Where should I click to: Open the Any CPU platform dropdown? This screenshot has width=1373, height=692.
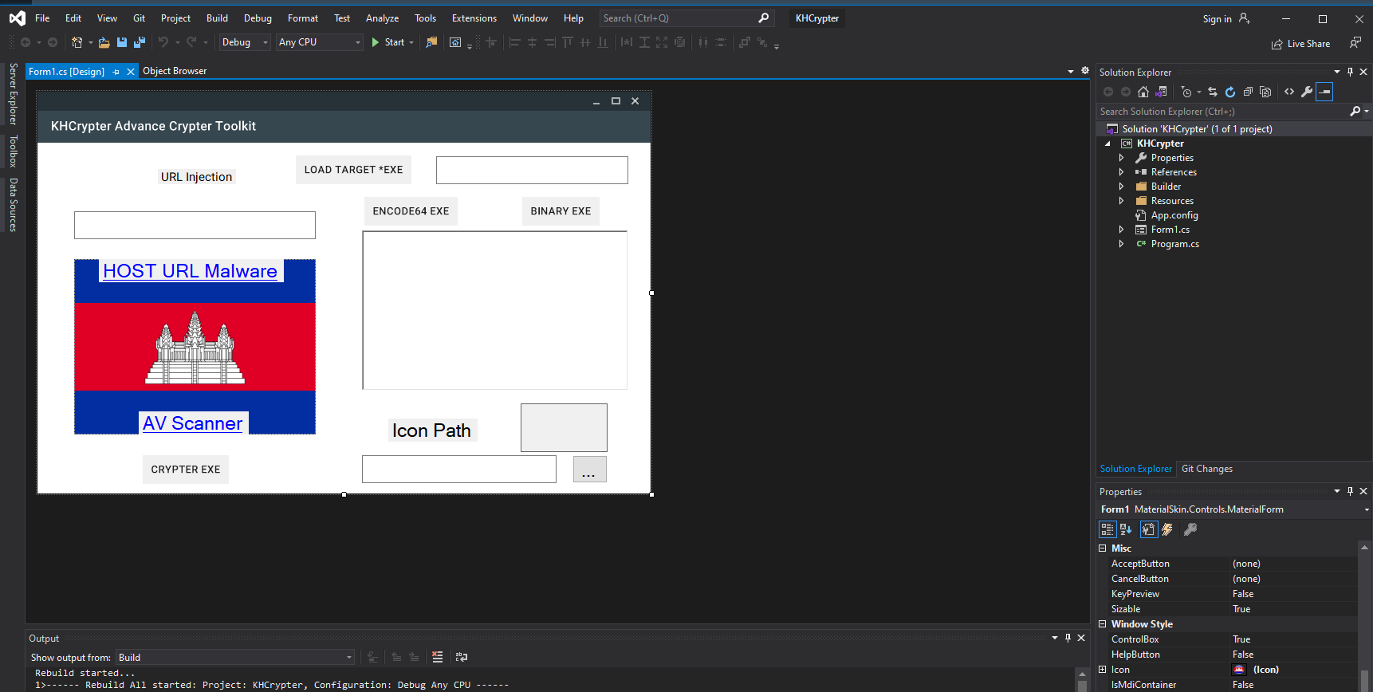point(320,42)
